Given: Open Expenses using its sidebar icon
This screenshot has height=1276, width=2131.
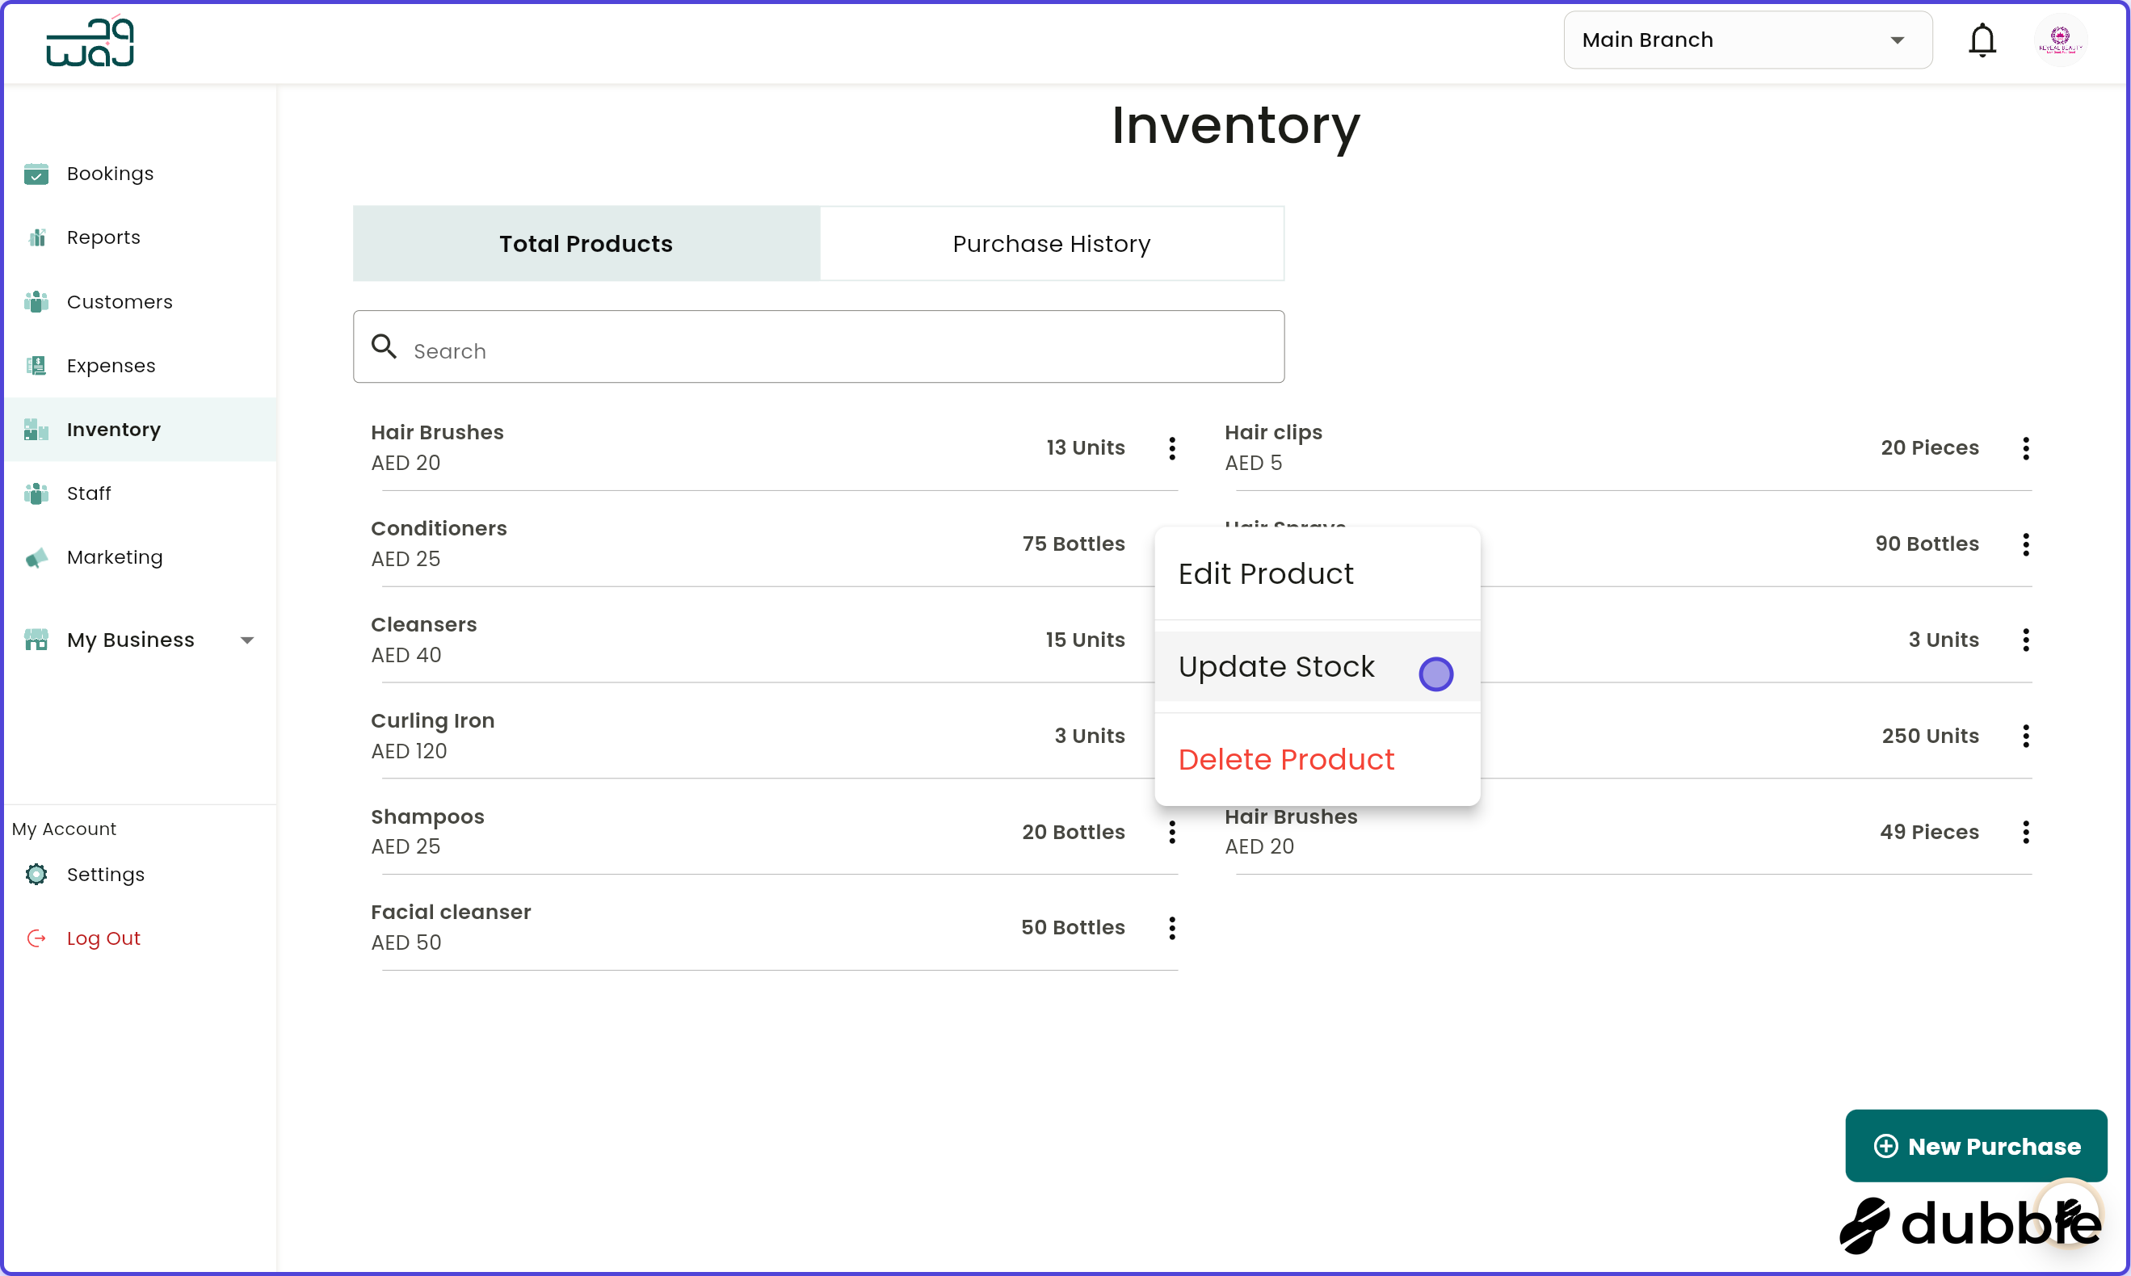Looking at the screenshot, I should [36, 365].
